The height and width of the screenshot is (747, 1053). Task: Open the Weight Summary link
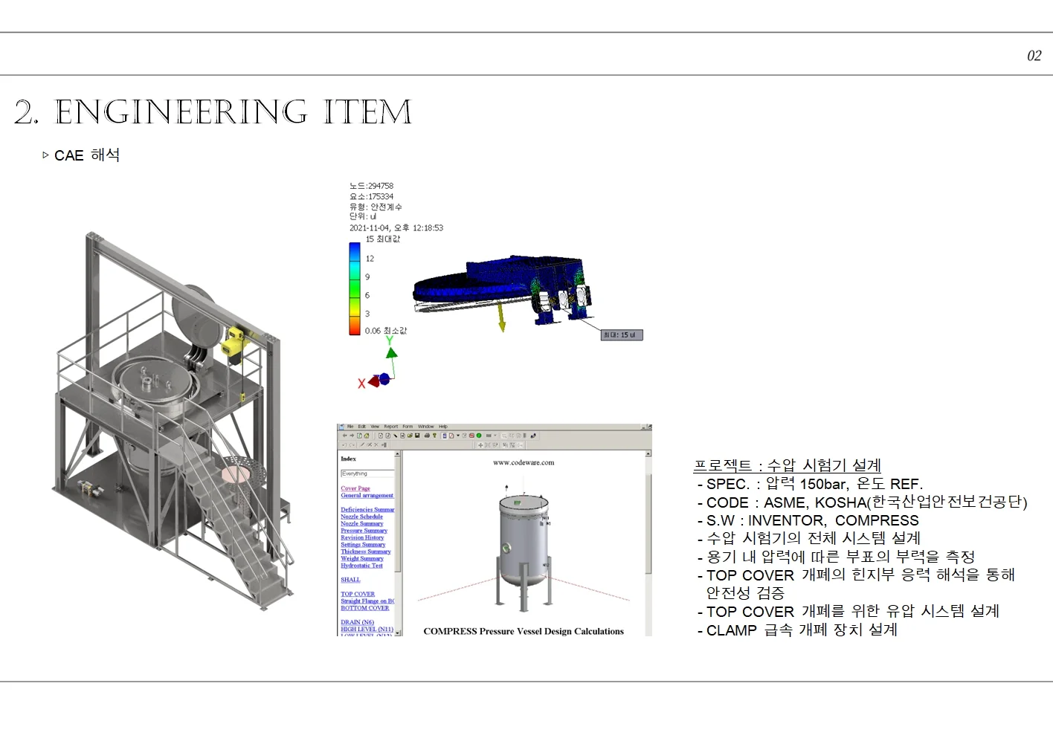[362, 558]
